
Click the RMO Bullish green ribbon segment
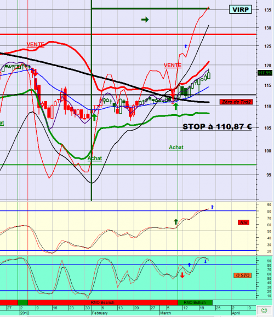tap(195, 302)
